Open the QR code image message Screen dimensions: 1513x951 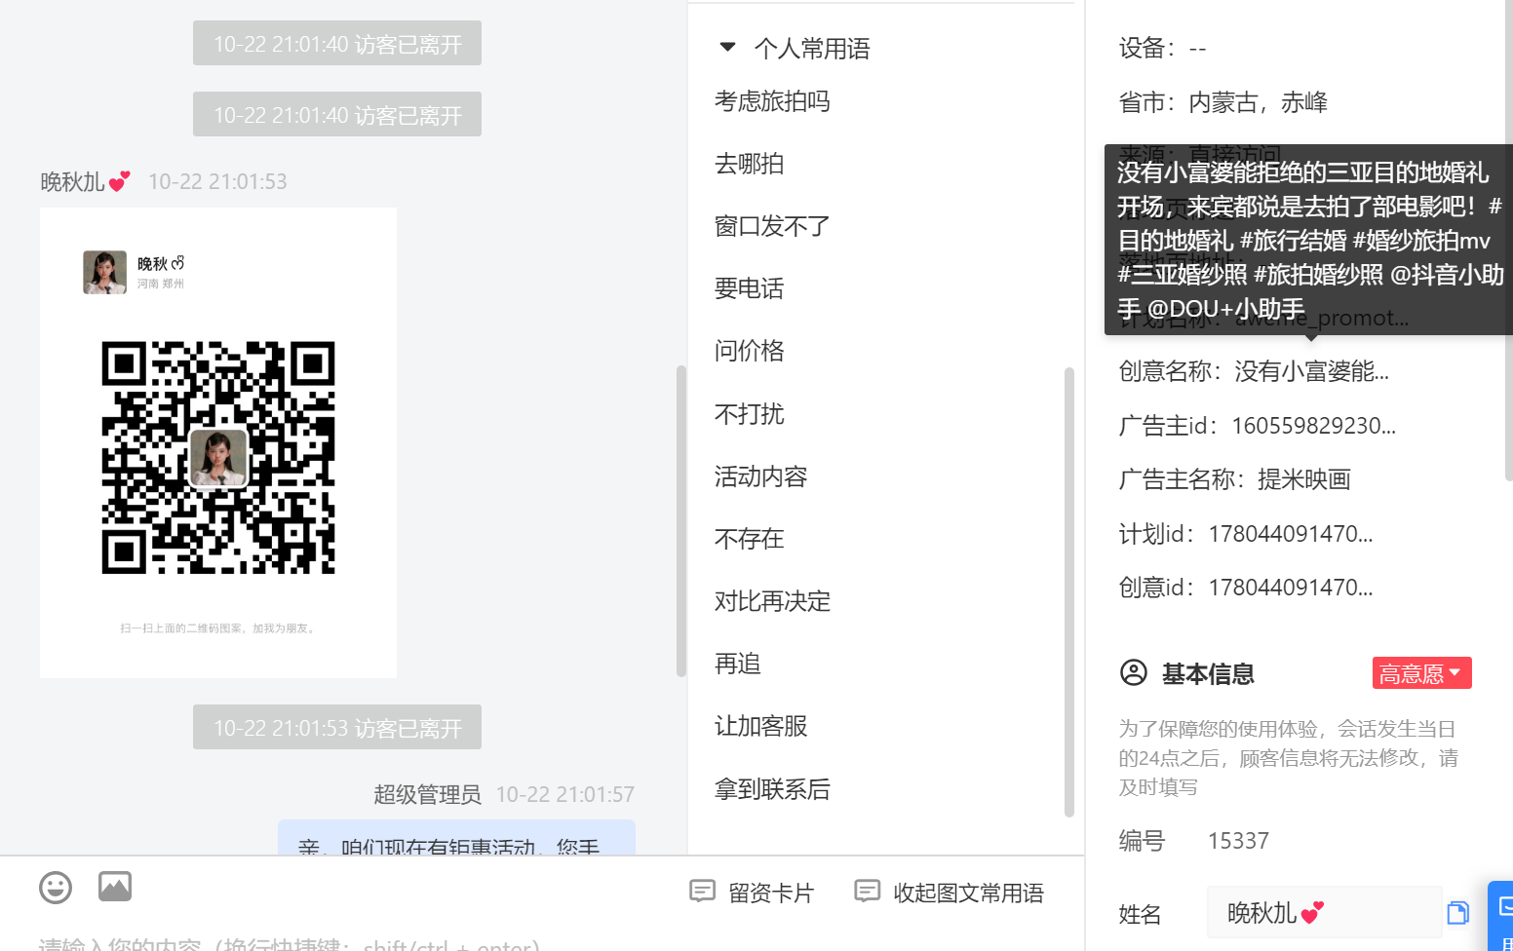pyautogui.click(x=218, y=442)
